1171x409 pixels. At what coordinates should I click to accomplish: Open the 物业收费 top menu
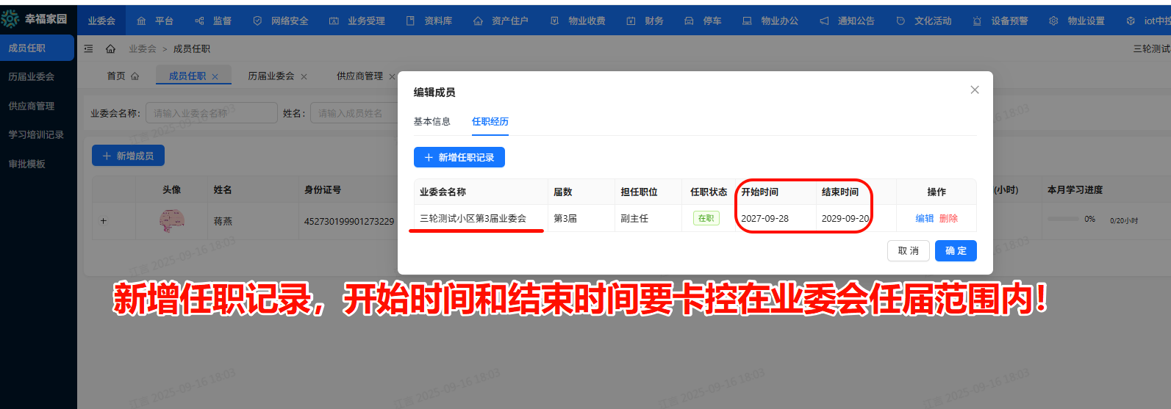point(578,21)
